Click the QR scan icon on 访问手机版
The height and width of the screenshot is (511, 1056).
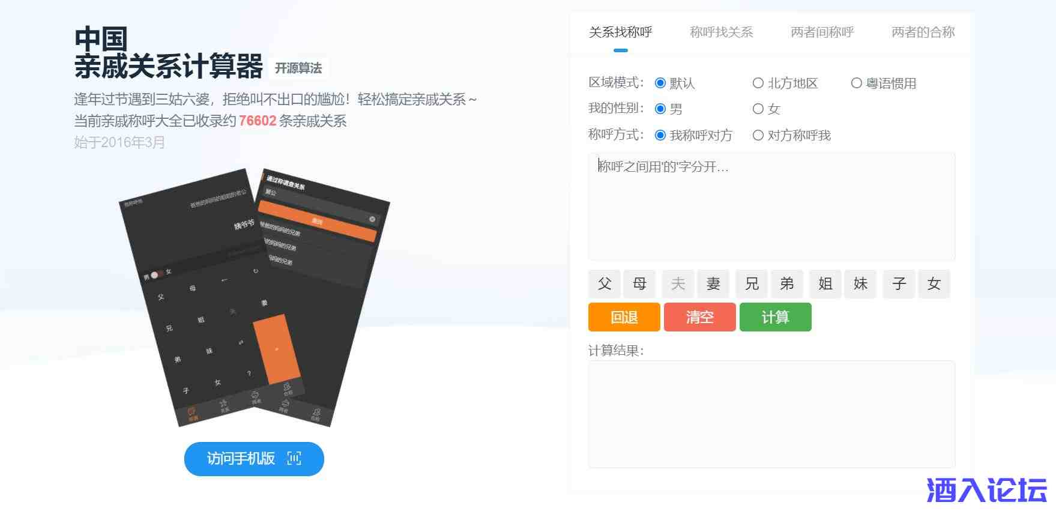[294, 459]
